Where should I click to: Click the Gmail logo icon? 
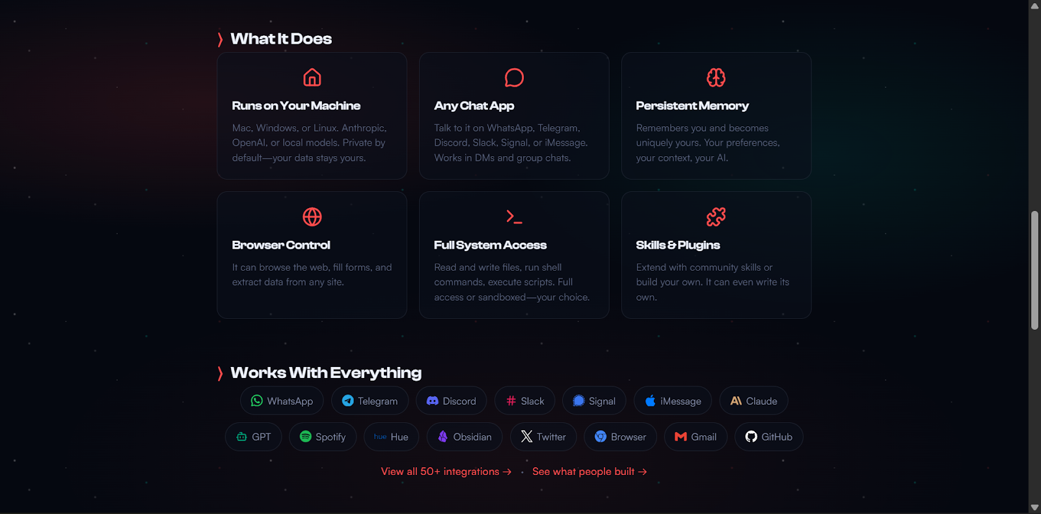[679, 437]
